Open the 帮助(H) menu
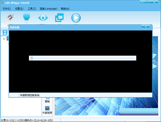 (65, 9)
